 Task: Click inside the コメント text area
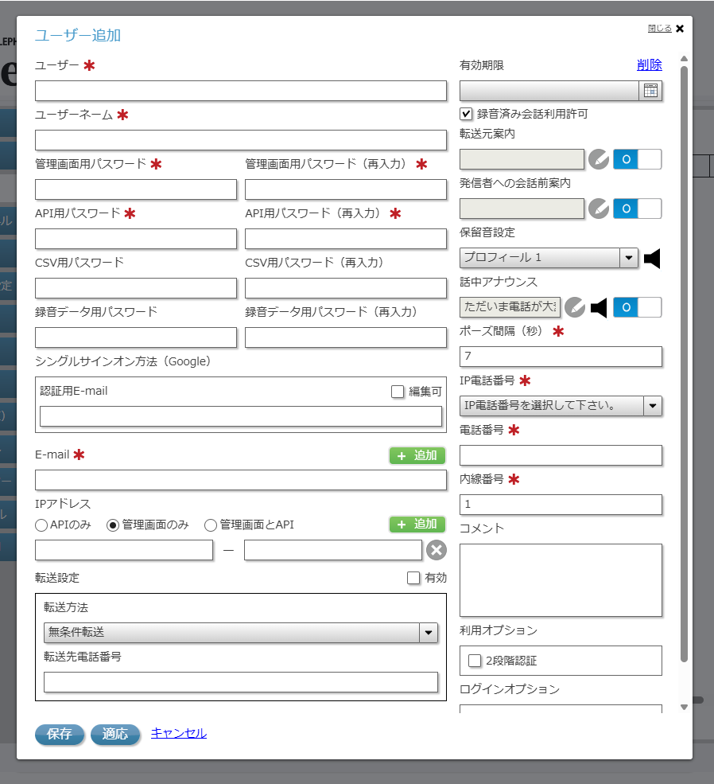561,579
